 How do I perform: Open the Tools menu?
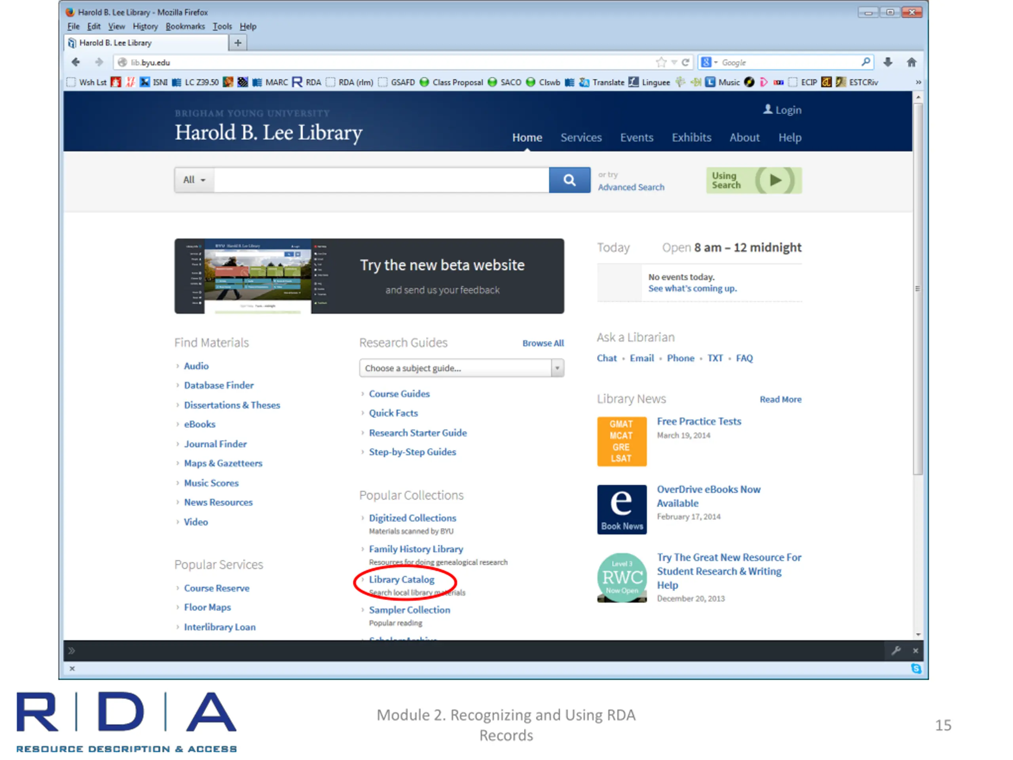(222, 27)
